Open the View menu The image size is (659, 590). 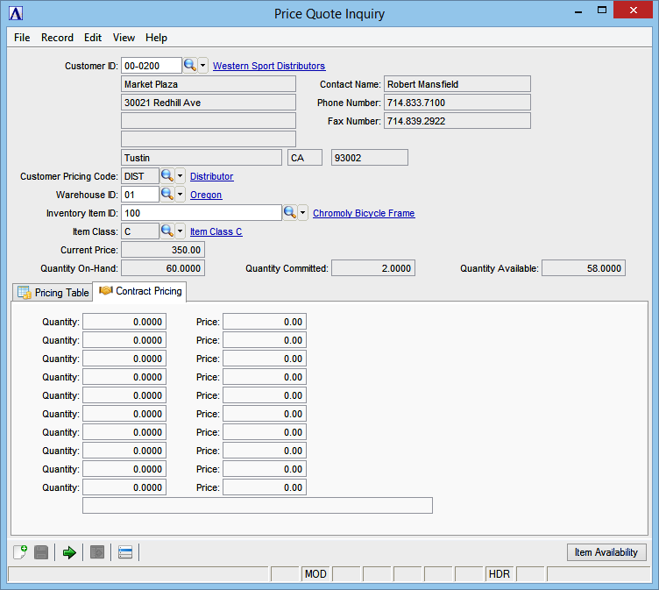[x=124, y=38]
